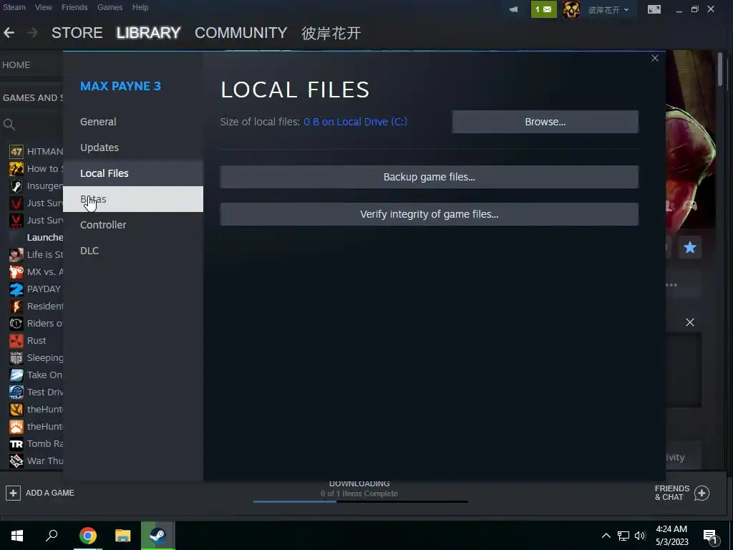Open the announcements megaphone icon
733x550 pixels.
coord(513,9)
